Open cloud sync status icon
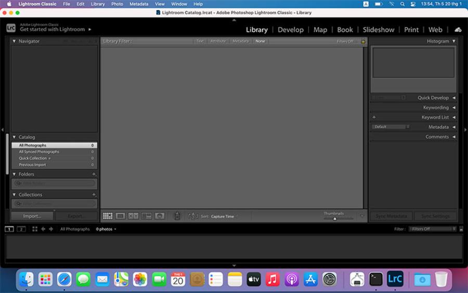 458,30
